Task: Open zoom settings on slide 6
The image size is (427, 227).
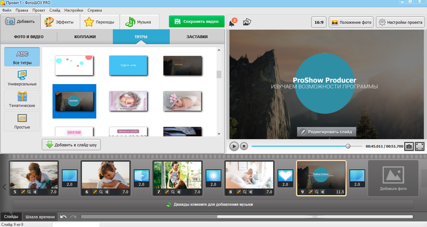Action: click(101, 192)
